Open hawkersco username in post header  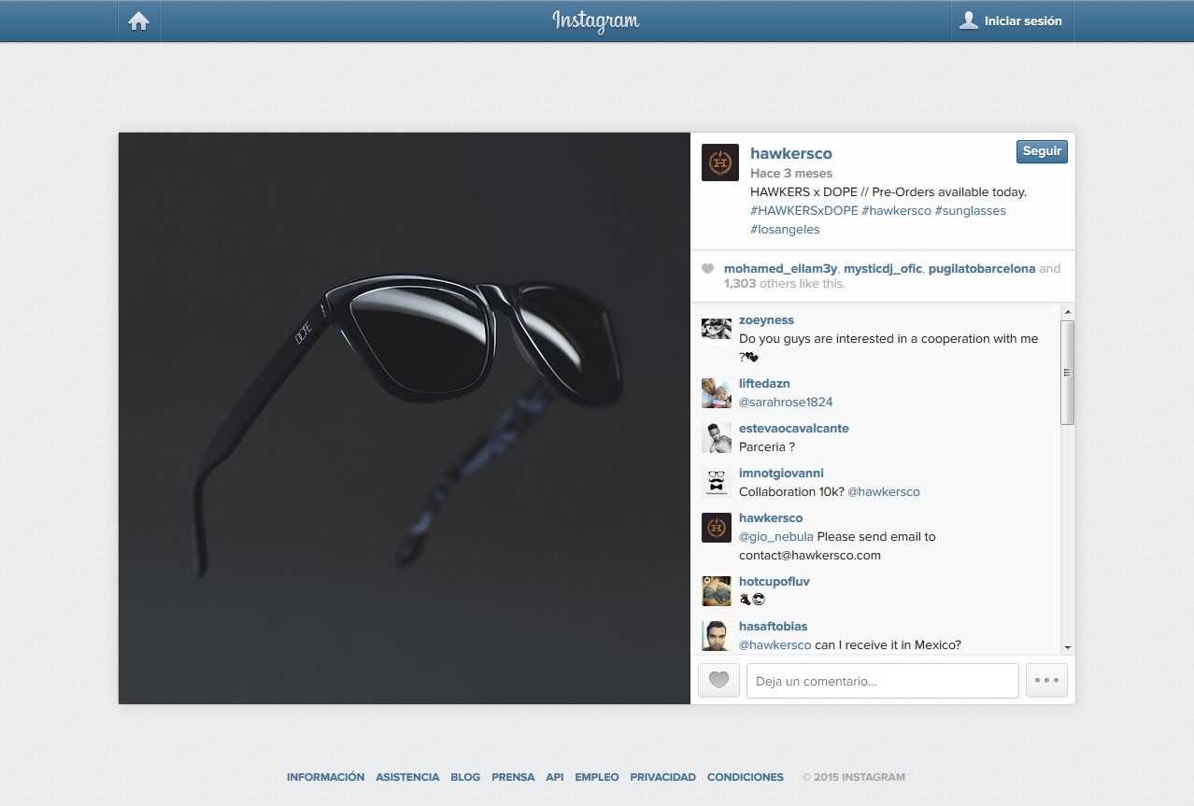790,153
